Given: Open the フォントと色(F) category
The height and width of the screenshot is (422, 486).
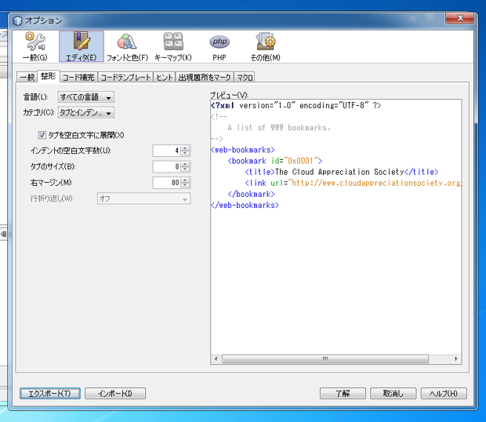Looking at the screenshot, I should (127, 46).
